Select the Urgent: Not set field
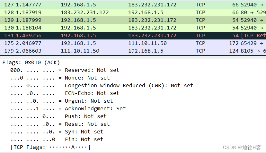Image resolution: width=266 pixels, height=153 pixels. coord(89,101)
